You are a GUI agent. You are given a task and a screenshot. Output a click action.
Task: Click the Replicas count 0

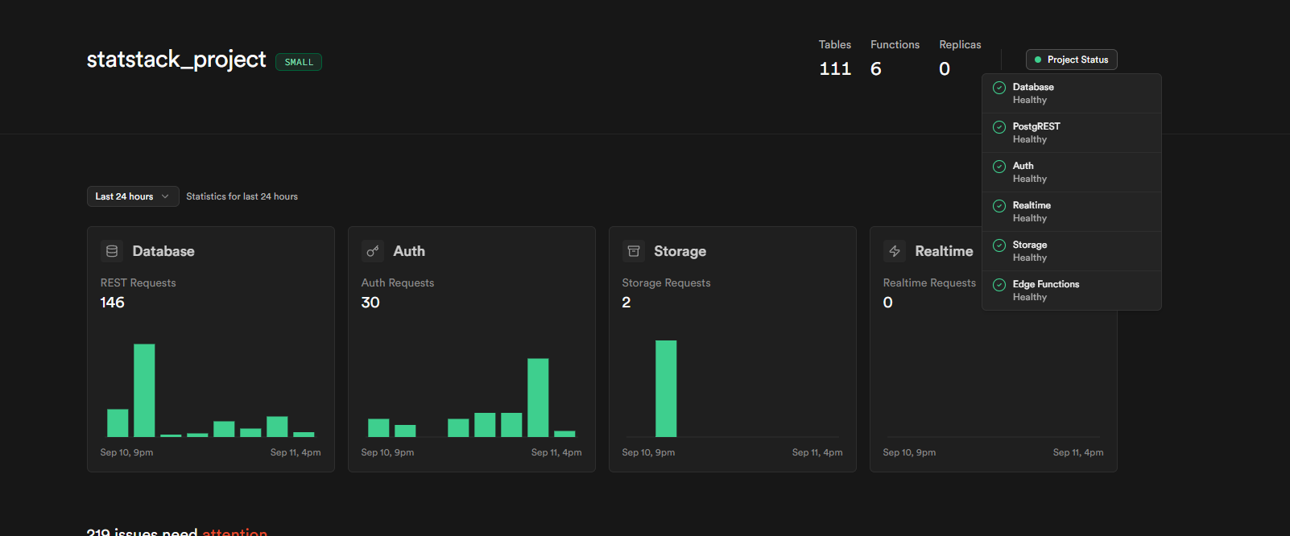coord(945,69)
